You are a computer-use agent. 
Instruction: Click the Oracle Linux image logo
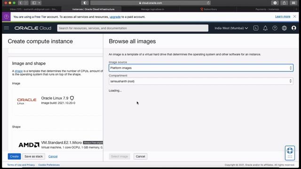pos(26,101)
